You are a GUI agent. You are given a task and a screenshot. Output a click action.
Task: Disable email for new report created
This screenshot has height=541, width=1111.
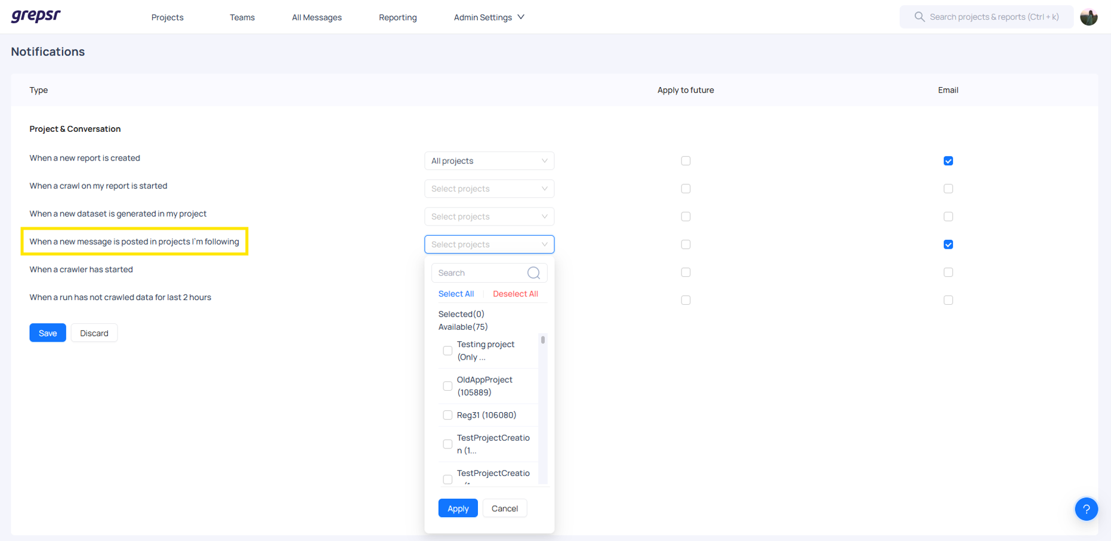(x=948, y=161)
